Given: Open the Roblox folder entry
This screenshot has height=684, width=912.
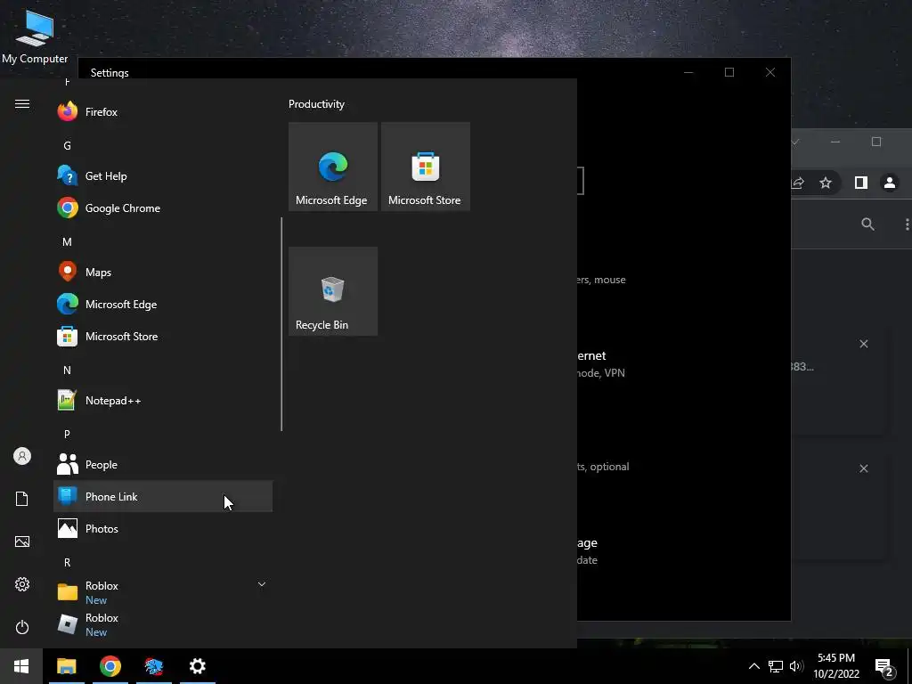Looking at the screenshot, I should (163, 592).
